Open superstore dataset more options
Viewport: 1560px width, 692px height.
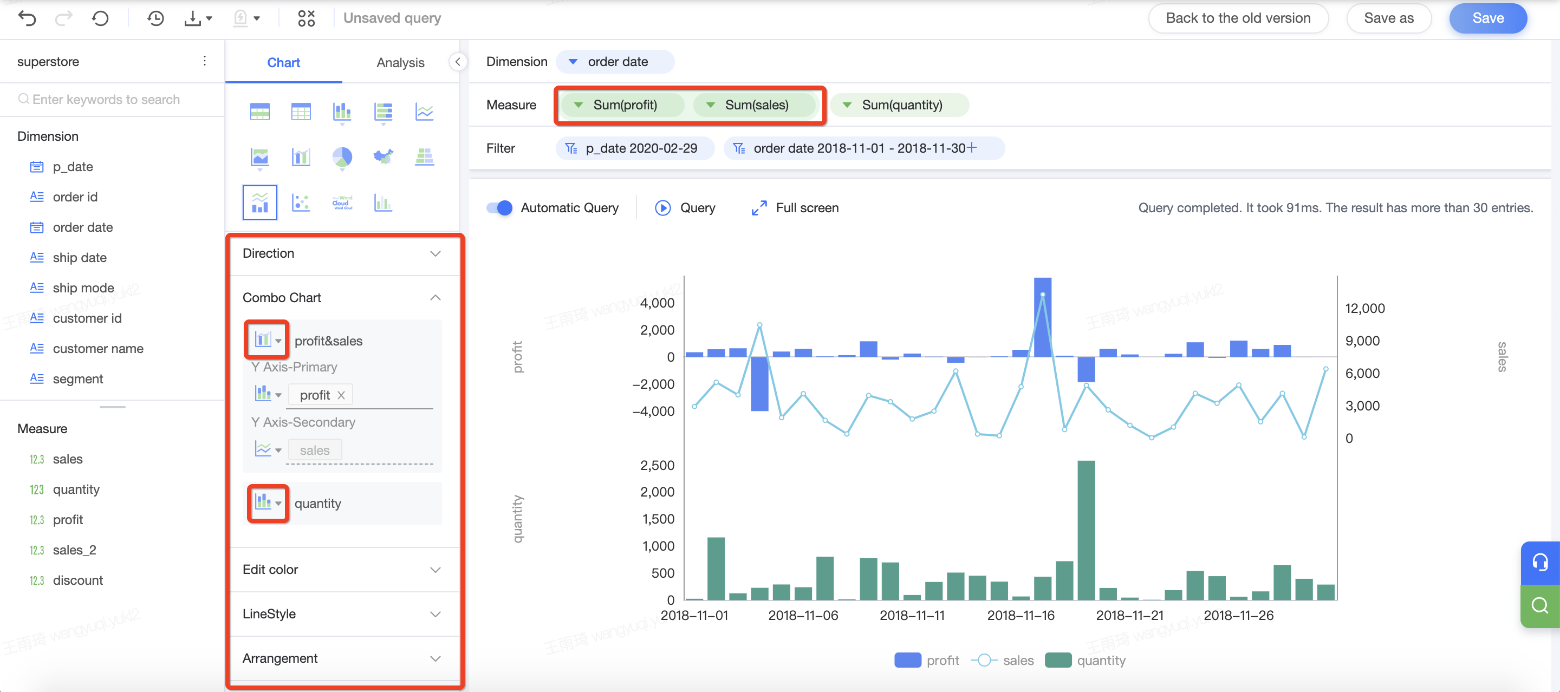click(205, 61)
